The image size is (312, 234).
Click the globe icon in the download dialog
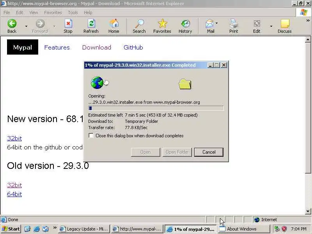click(x=97, y=83)
